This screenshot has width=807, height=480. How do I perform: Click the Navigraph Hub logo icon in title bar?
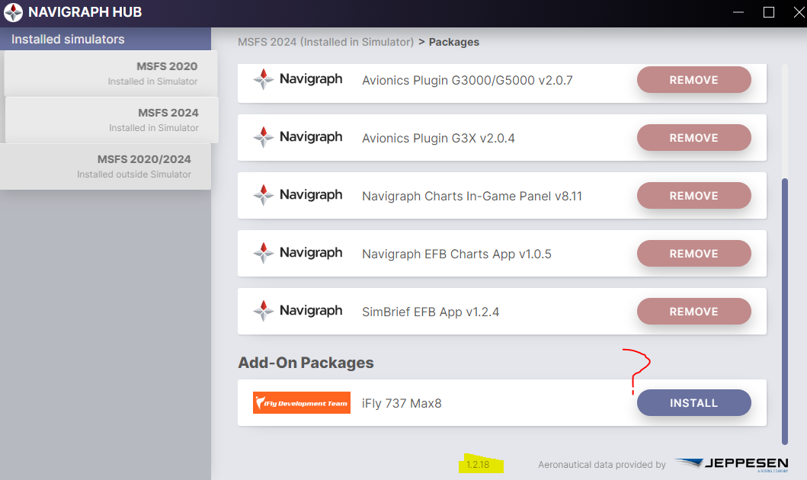[14, 12]
